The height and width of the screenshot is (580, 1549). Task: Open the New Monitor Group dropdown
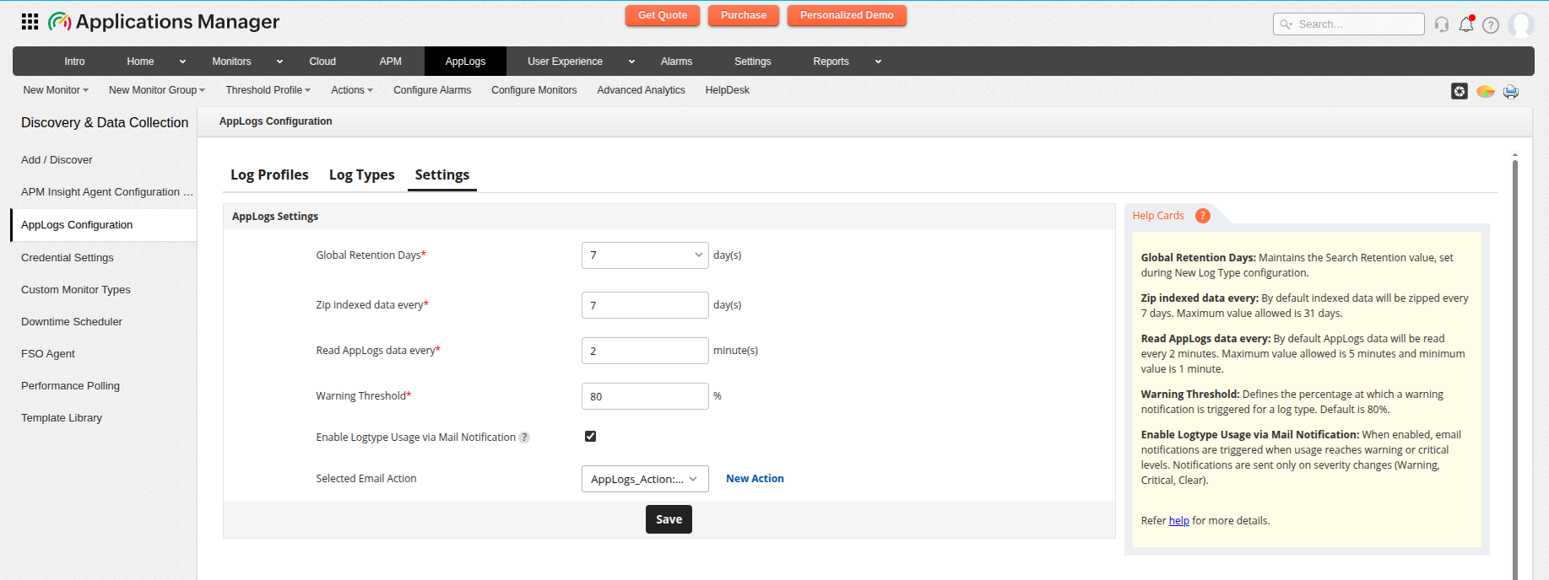click(157, 90)
